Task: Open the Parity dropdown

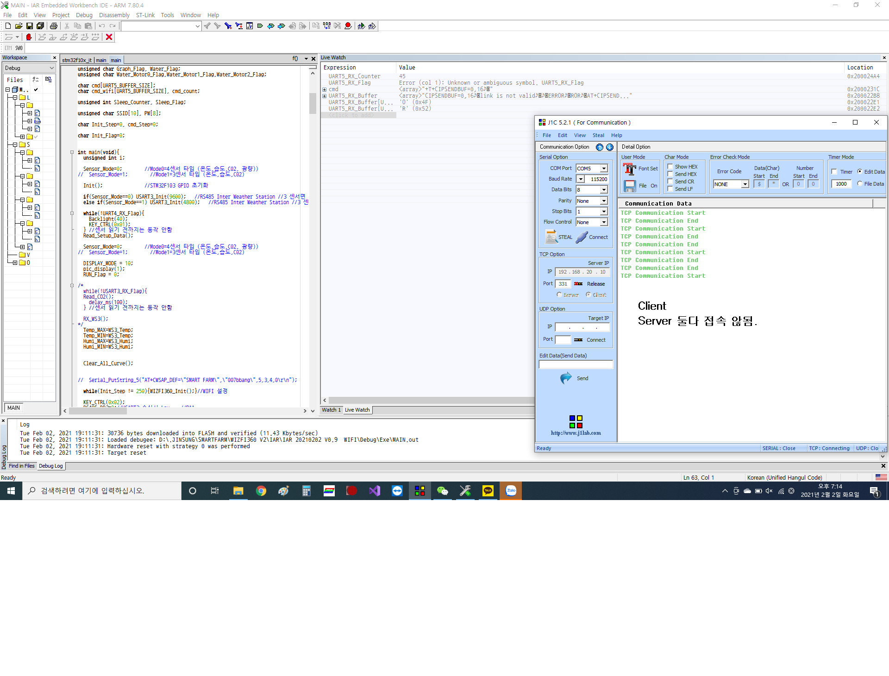Action: [x=604, y=201]
